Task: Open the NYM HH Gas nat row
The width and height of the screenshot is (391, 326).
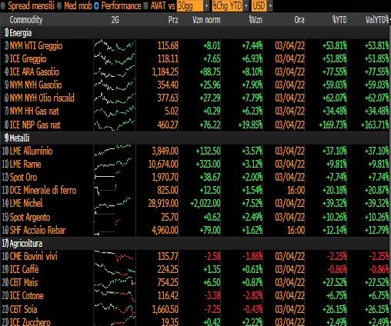Action: (195, 111)
